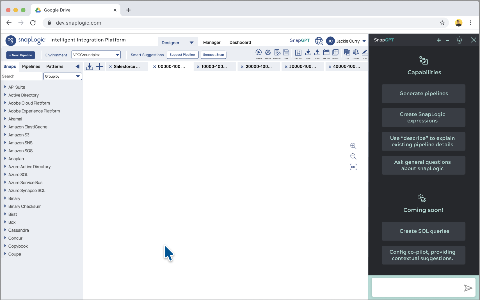
Task: Click the Create SQL queries card
Action: (x=423, y=231)
